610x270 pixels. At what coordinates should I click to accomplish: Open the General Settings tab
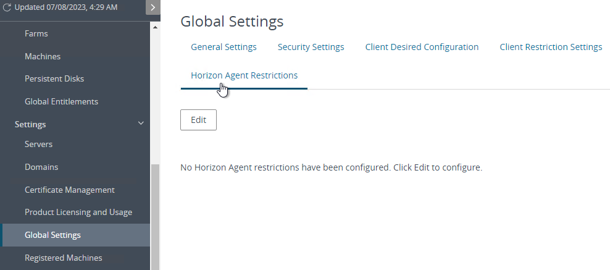pyautogui.click(x=224, y=47)
